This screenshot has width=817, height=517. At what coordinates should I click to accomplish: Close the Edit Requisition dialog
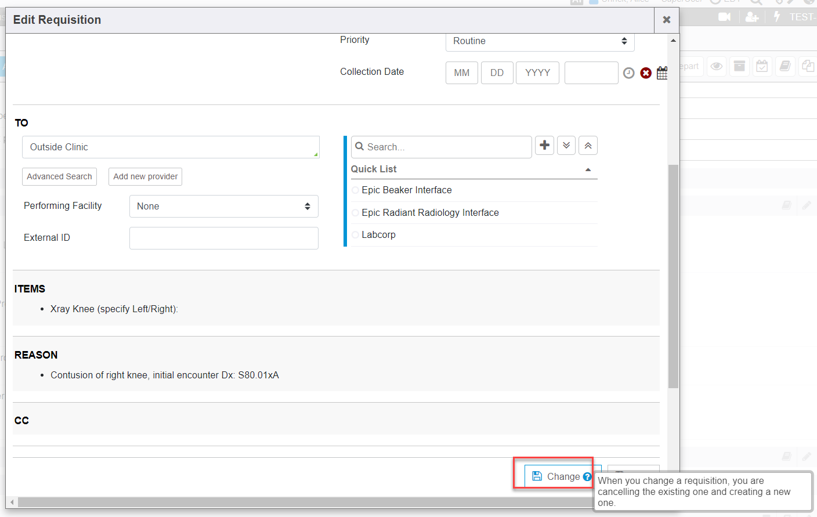pos(667,20)
